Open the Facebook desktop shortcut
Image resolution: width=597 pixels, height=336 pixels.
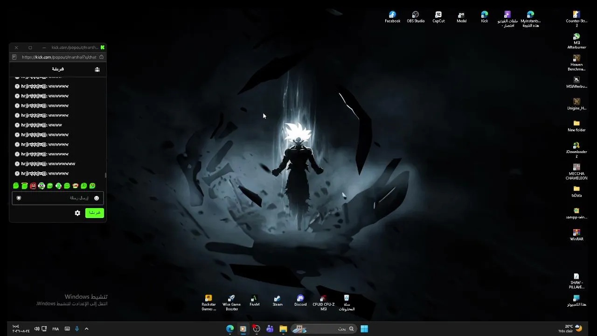[392, 17]
